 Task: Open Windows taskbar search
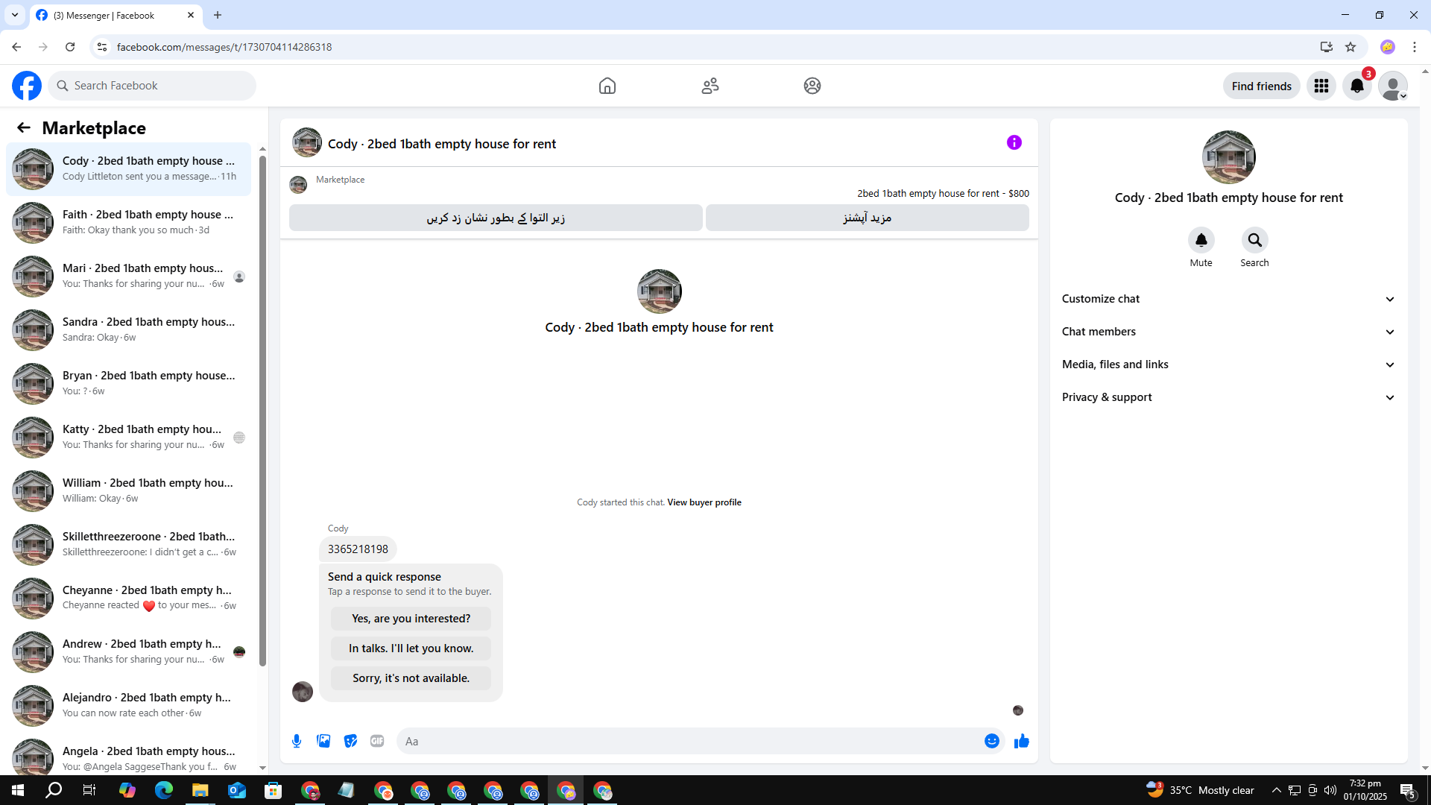(x=54, y=790)
